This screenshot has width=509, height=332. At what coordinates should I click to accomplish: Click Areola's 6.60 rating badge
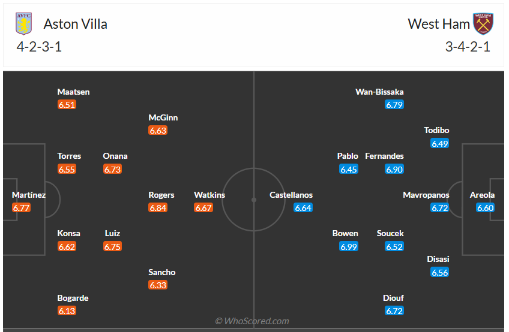(x=486, y=208)
